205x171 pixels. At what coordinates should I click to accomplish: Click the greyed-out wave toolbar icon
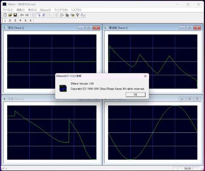[50, 15]
